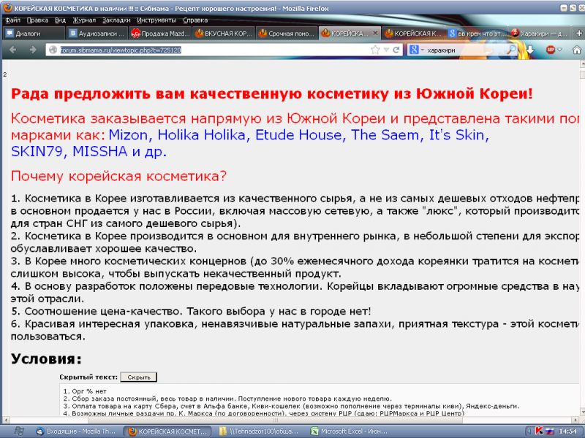The width and height of the screenshot is (585, 438).
Task: Go forward with the forward arrow
Action: tap(33, 50)
